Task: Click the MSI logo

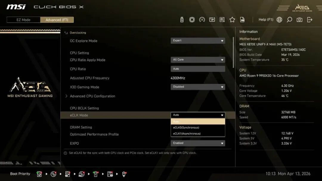Action: [x=16, y=7]
